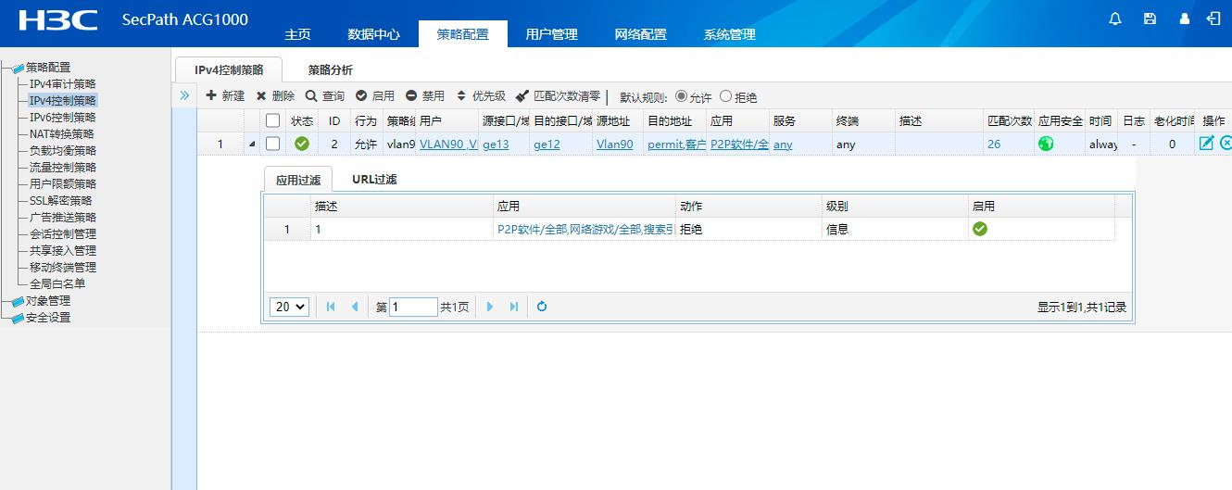Open the notification bell icon
The image size is (1232, 490).
tap(1115, 19)
